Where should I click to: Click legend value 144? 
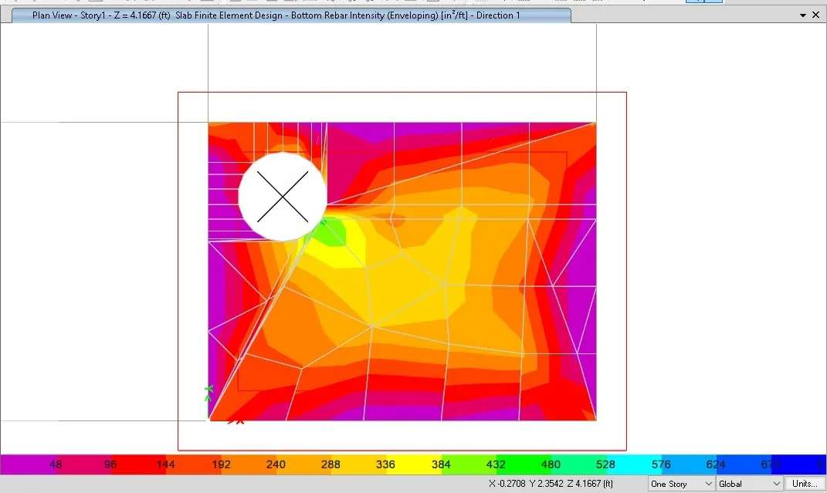coord(165,464)
